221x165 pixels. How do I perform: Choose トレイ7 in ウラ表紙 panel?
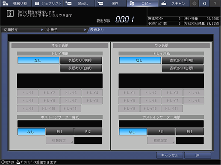[172, 101]
